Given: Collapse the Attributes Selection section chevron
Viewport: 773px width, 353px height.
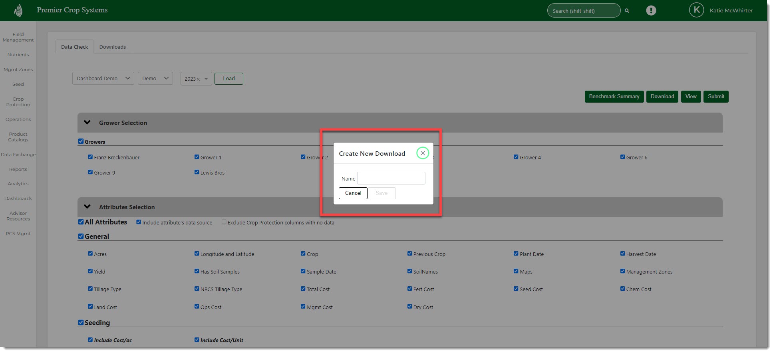Looking at the screenshot, I should click(87, 207).
